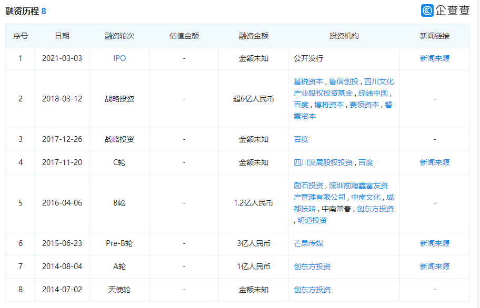Click the 基锐资本 investor link
480x308 pixels.
point(308,81)
